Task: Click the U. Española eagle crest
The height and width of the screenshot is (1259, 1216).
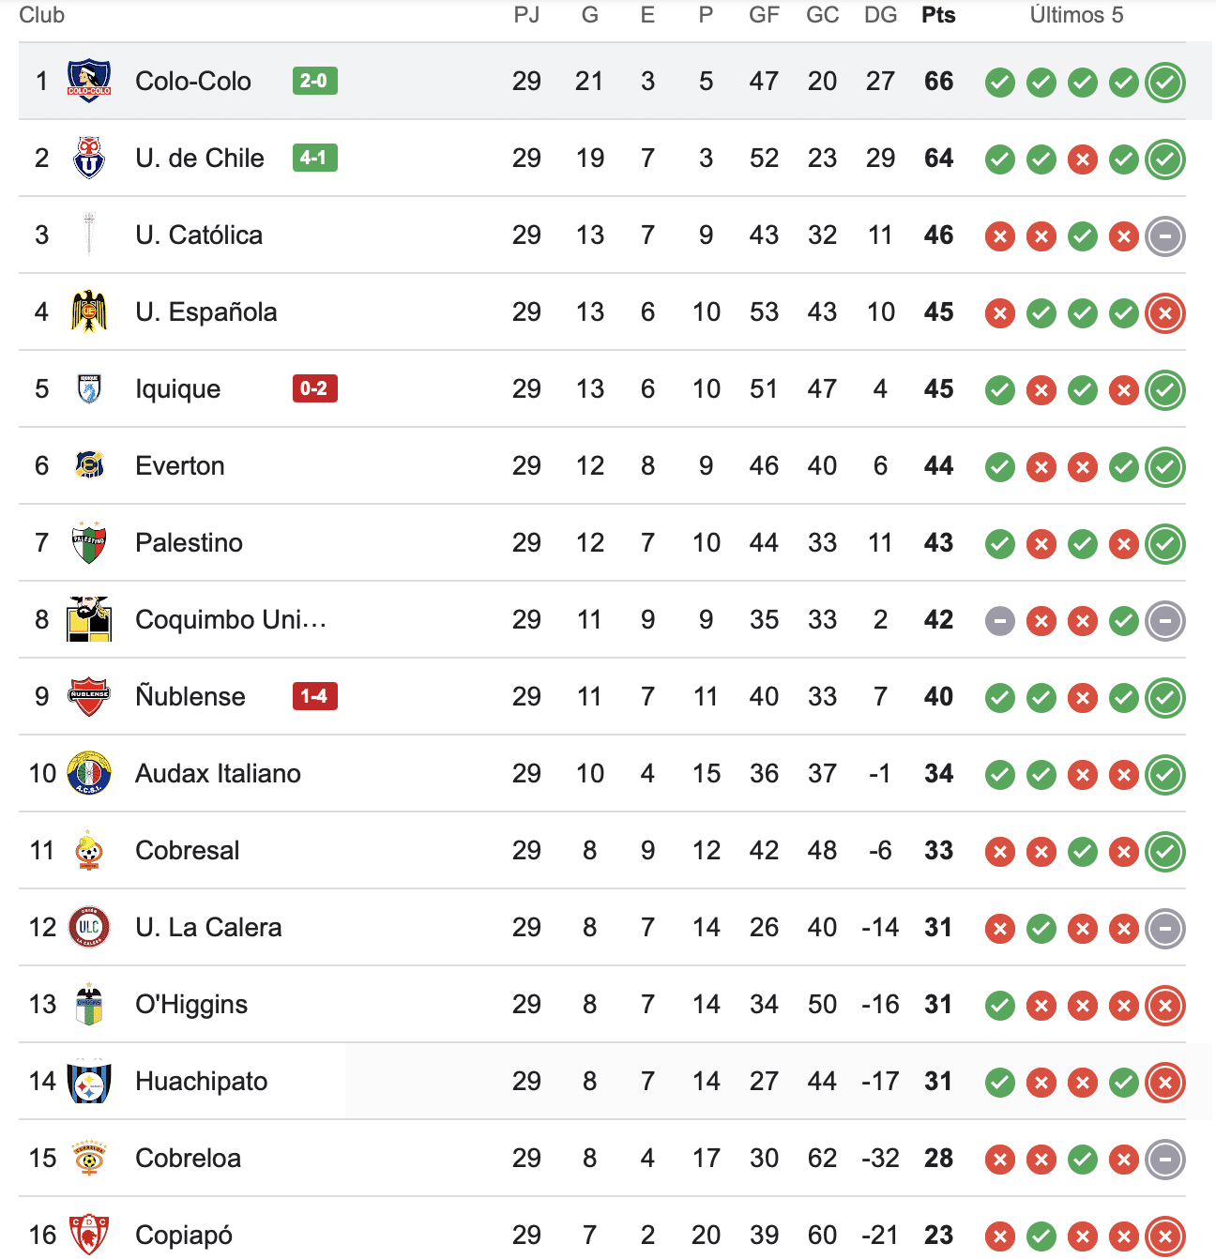Action: click(89, 312)
